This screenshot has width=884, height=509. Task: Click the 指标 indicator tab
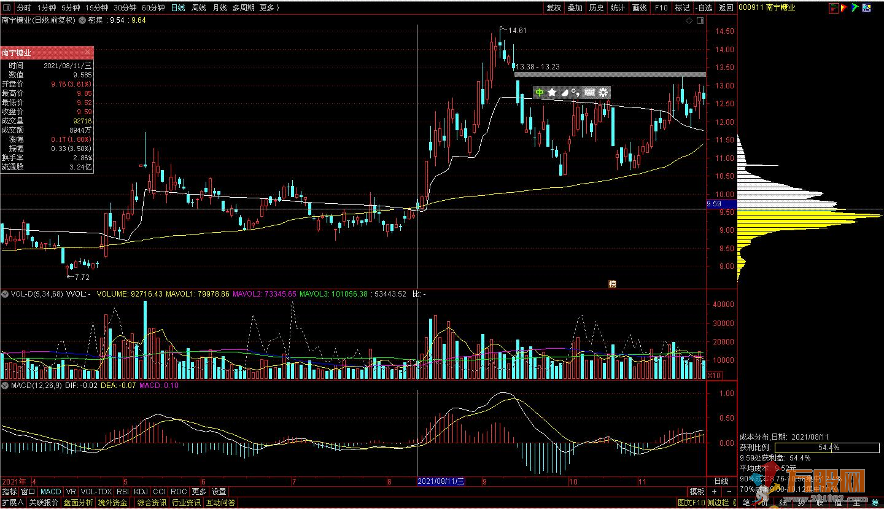[x=9, y=492]
